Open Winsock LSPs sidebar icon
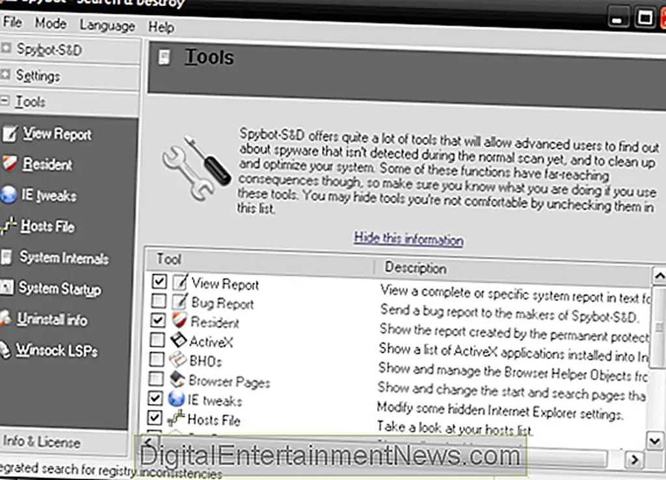This screenshot has width=666, height=480. pyautogui.click(x=7, y=351)
